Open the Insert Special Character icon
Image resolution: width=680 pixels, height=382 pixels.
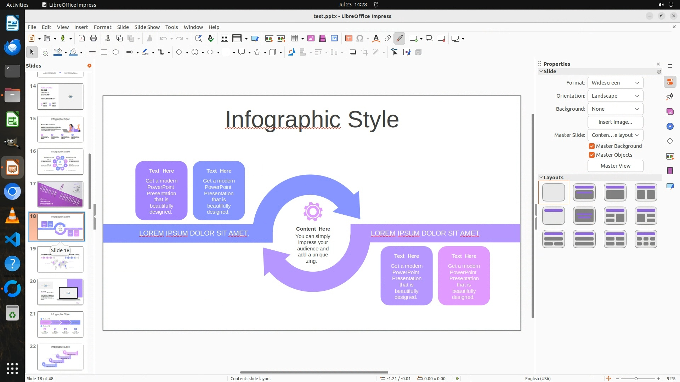[360, 39]
